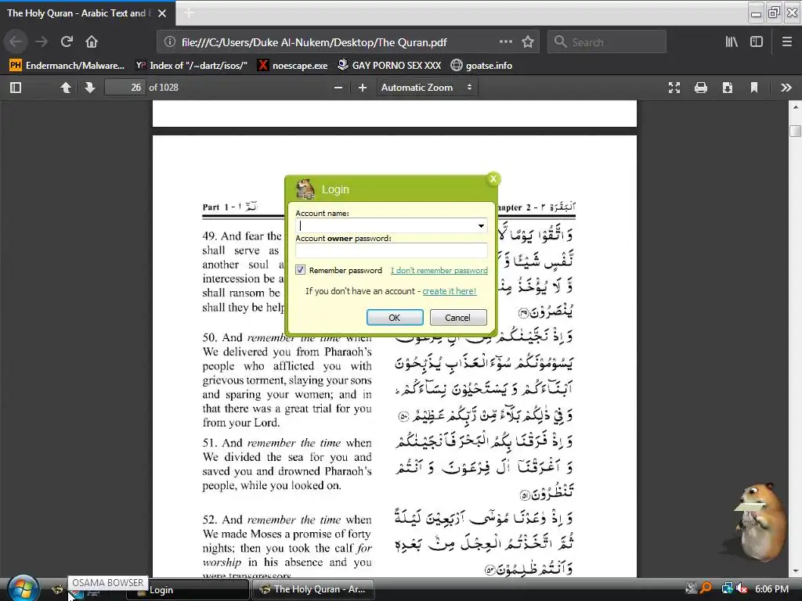Expand the Account name dropdown
Image resolution: width=802 pixels, height=601 pixels.
coord(481,226)
